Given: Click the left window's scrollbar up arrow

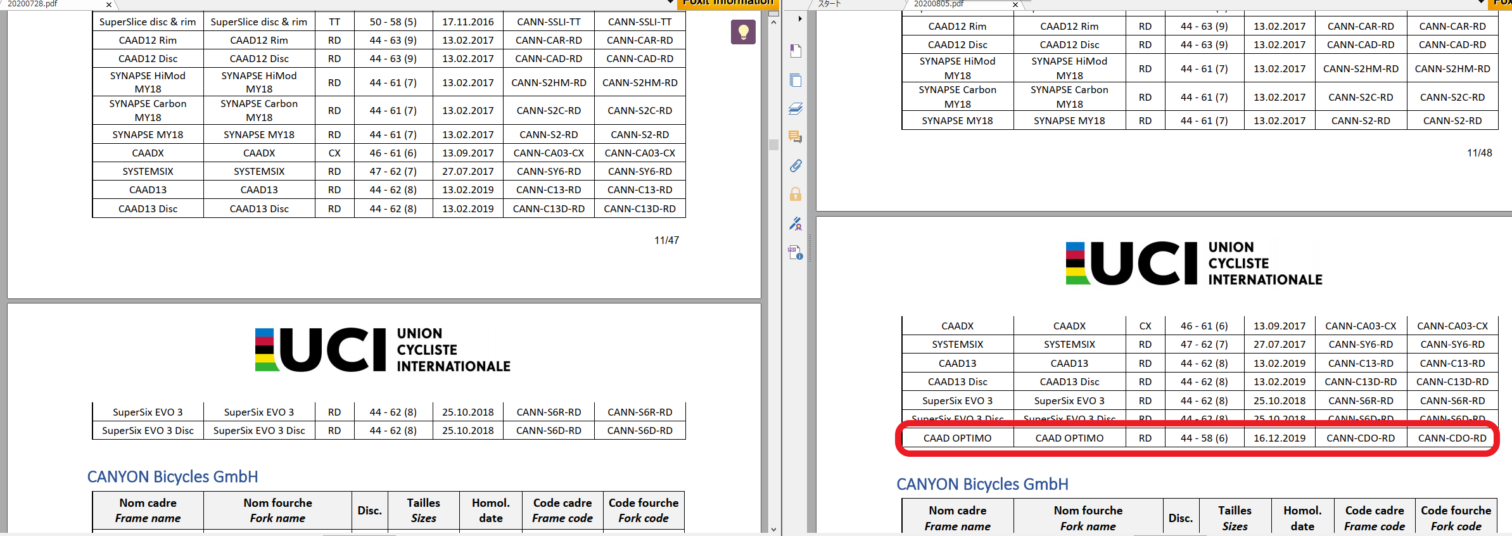Looking at the screenshot, I should click(x=773, y=22).
